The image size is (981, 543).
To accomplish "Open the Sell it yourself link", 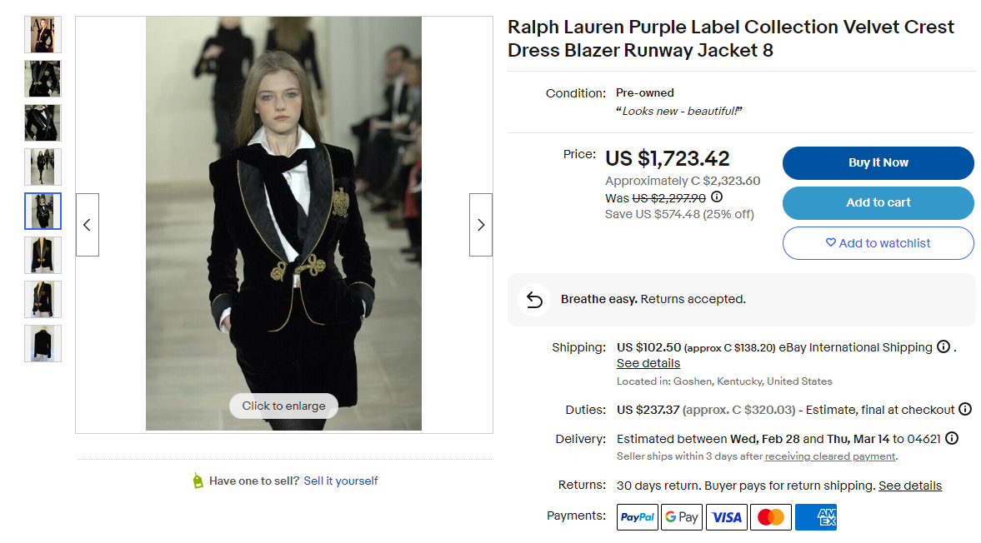I will pyautogui.click(x=340, y=481).
